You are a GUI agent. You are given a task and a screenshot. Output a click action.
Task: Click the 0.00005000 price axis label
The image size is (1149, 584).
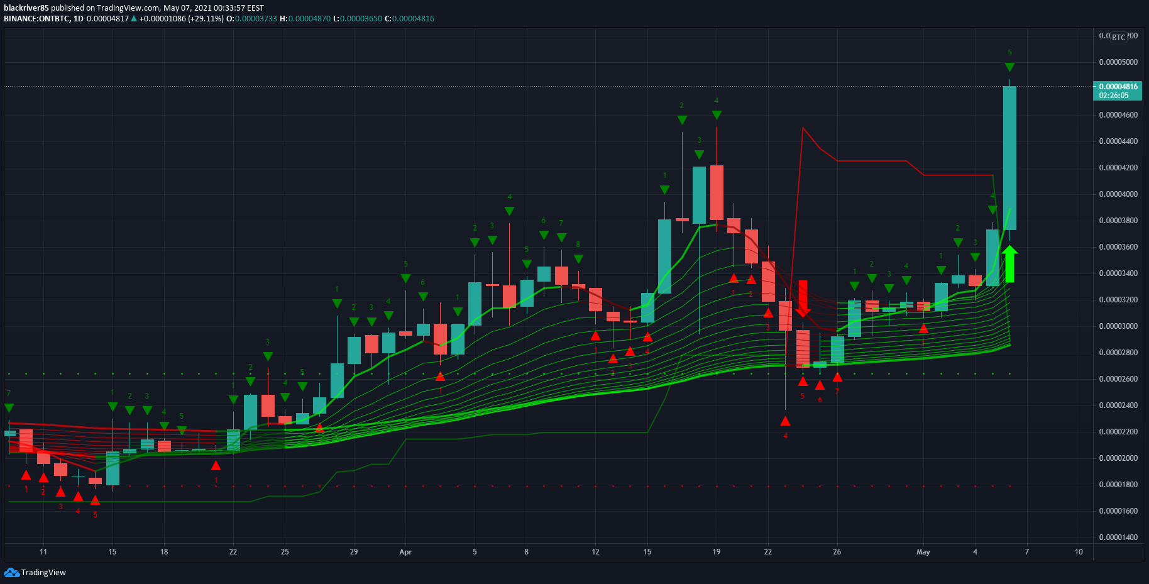[x=1118, y=62]
